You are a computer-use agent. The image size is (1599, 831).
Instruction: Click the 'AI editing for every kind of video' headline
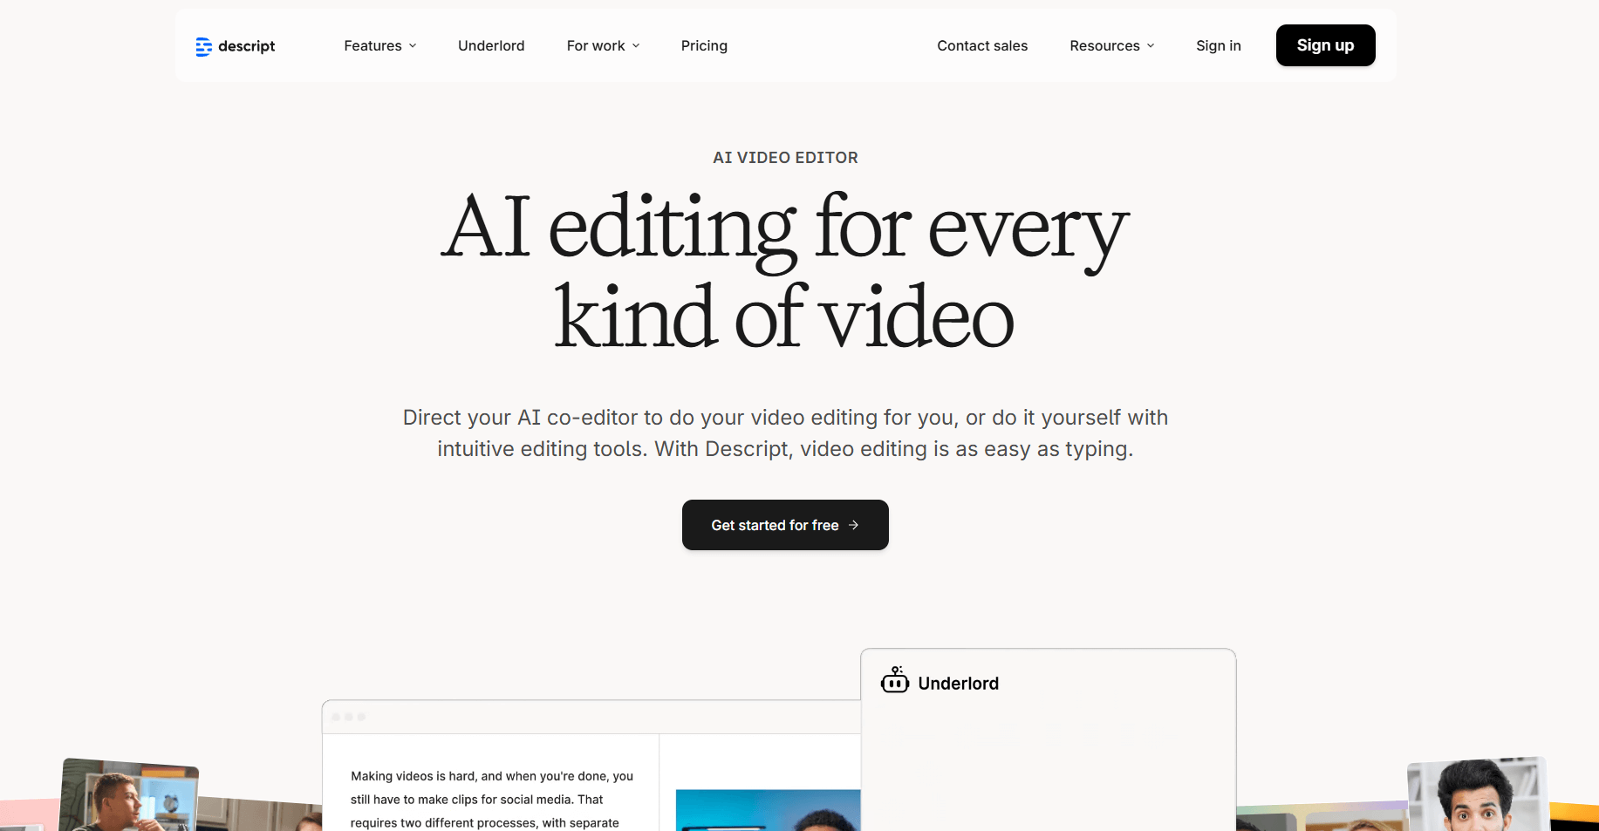pyautogui.click(x=785, y=272)
